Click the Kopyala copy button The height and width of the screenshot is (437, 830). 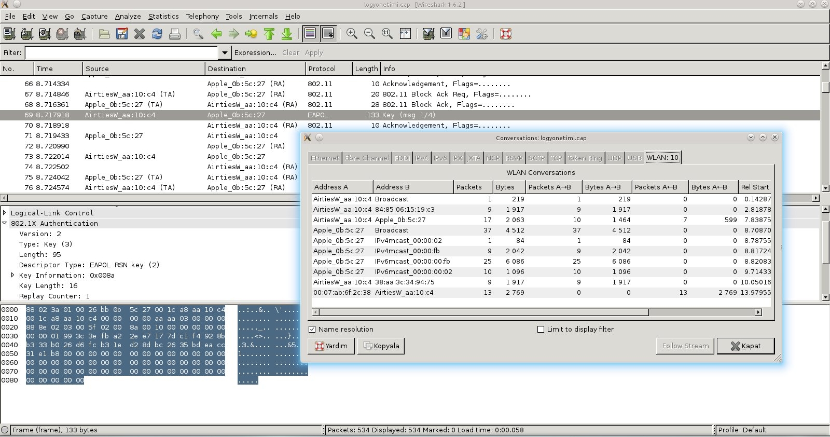[381, 346]
